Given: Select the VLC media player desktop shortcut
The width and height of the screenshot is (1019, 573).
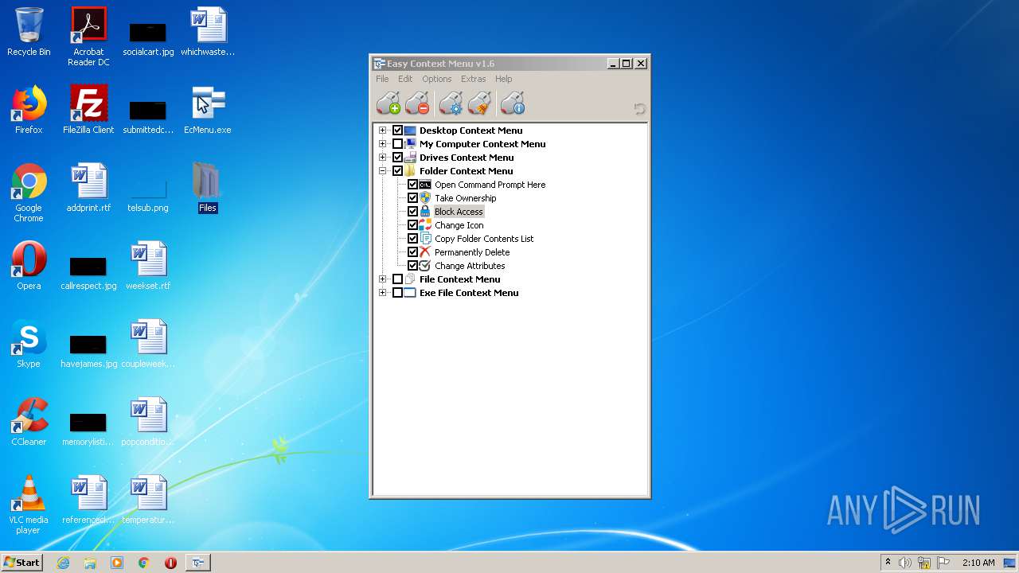Looking at the screenshot, I should (x=29, y=505).
